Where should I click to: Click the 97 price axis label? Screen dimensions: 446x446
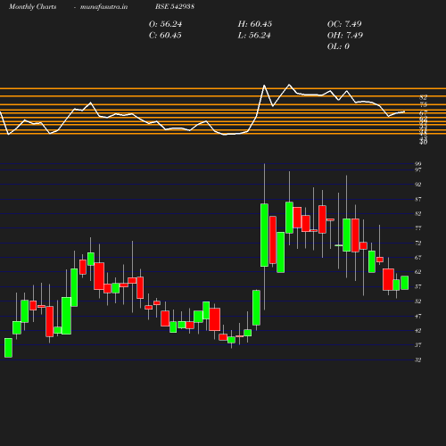click(418, 169)
